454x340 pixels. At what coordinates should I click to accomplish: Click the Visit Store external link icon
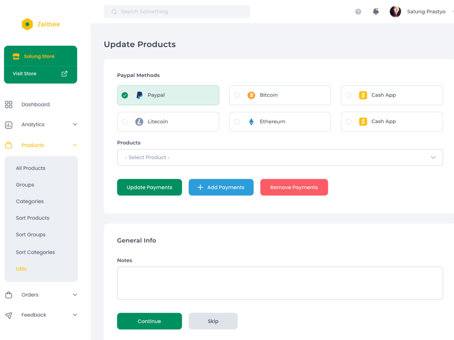coord(64,74)
